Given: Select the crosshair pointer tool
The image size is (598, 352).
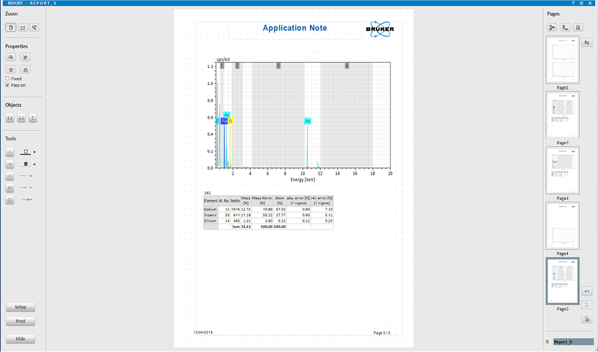Looking at the screenshot, I should click(x=10, y=152).
